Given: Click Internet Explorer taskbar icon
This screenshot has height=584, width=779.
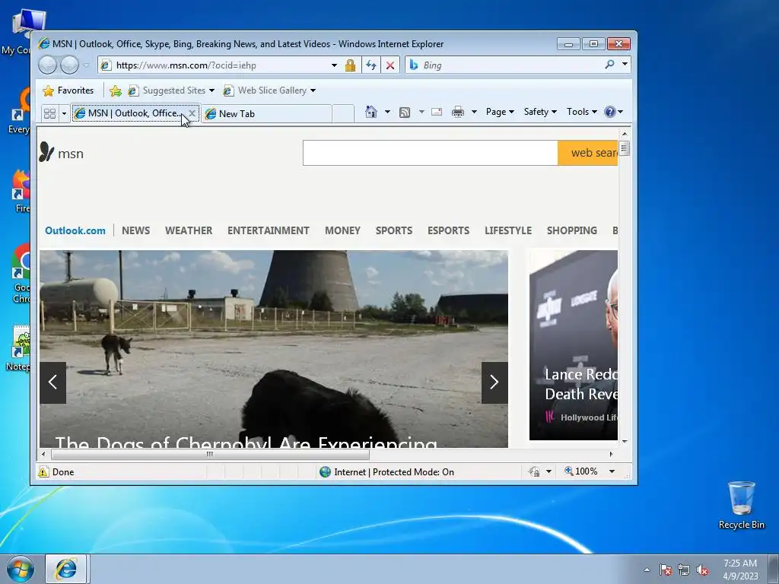Looking at the screenshot, I should (66, 569).
